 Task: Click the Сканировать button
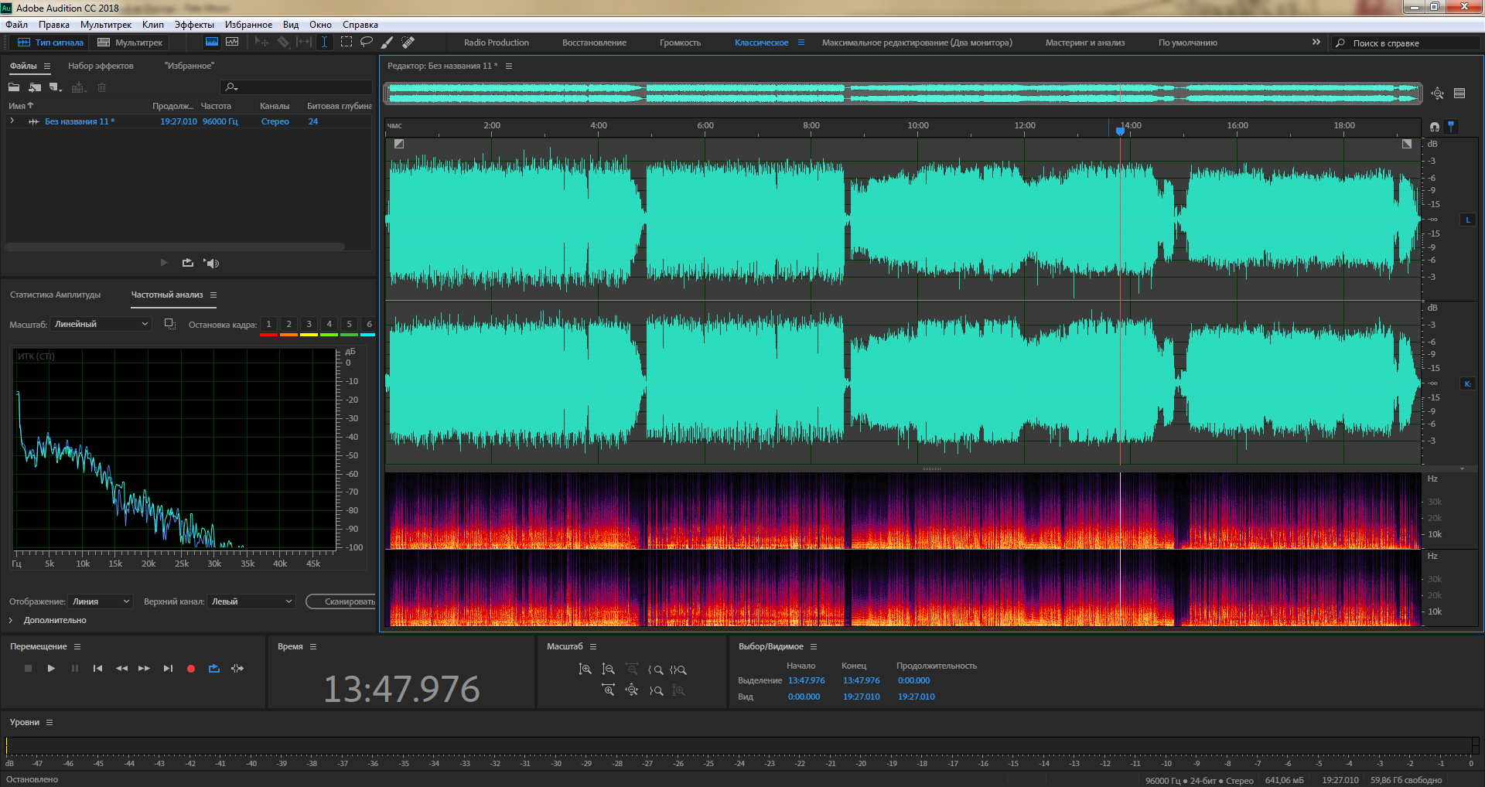point(343,601)
